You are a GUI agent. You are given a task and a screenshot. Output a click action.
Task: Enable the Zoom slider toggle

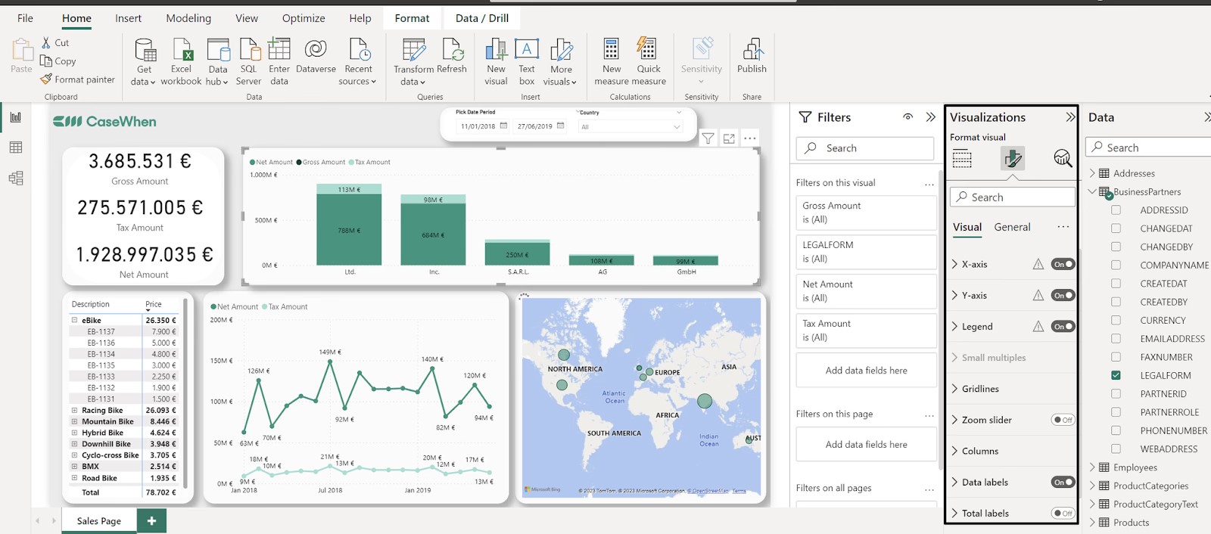coord(1063,420)
